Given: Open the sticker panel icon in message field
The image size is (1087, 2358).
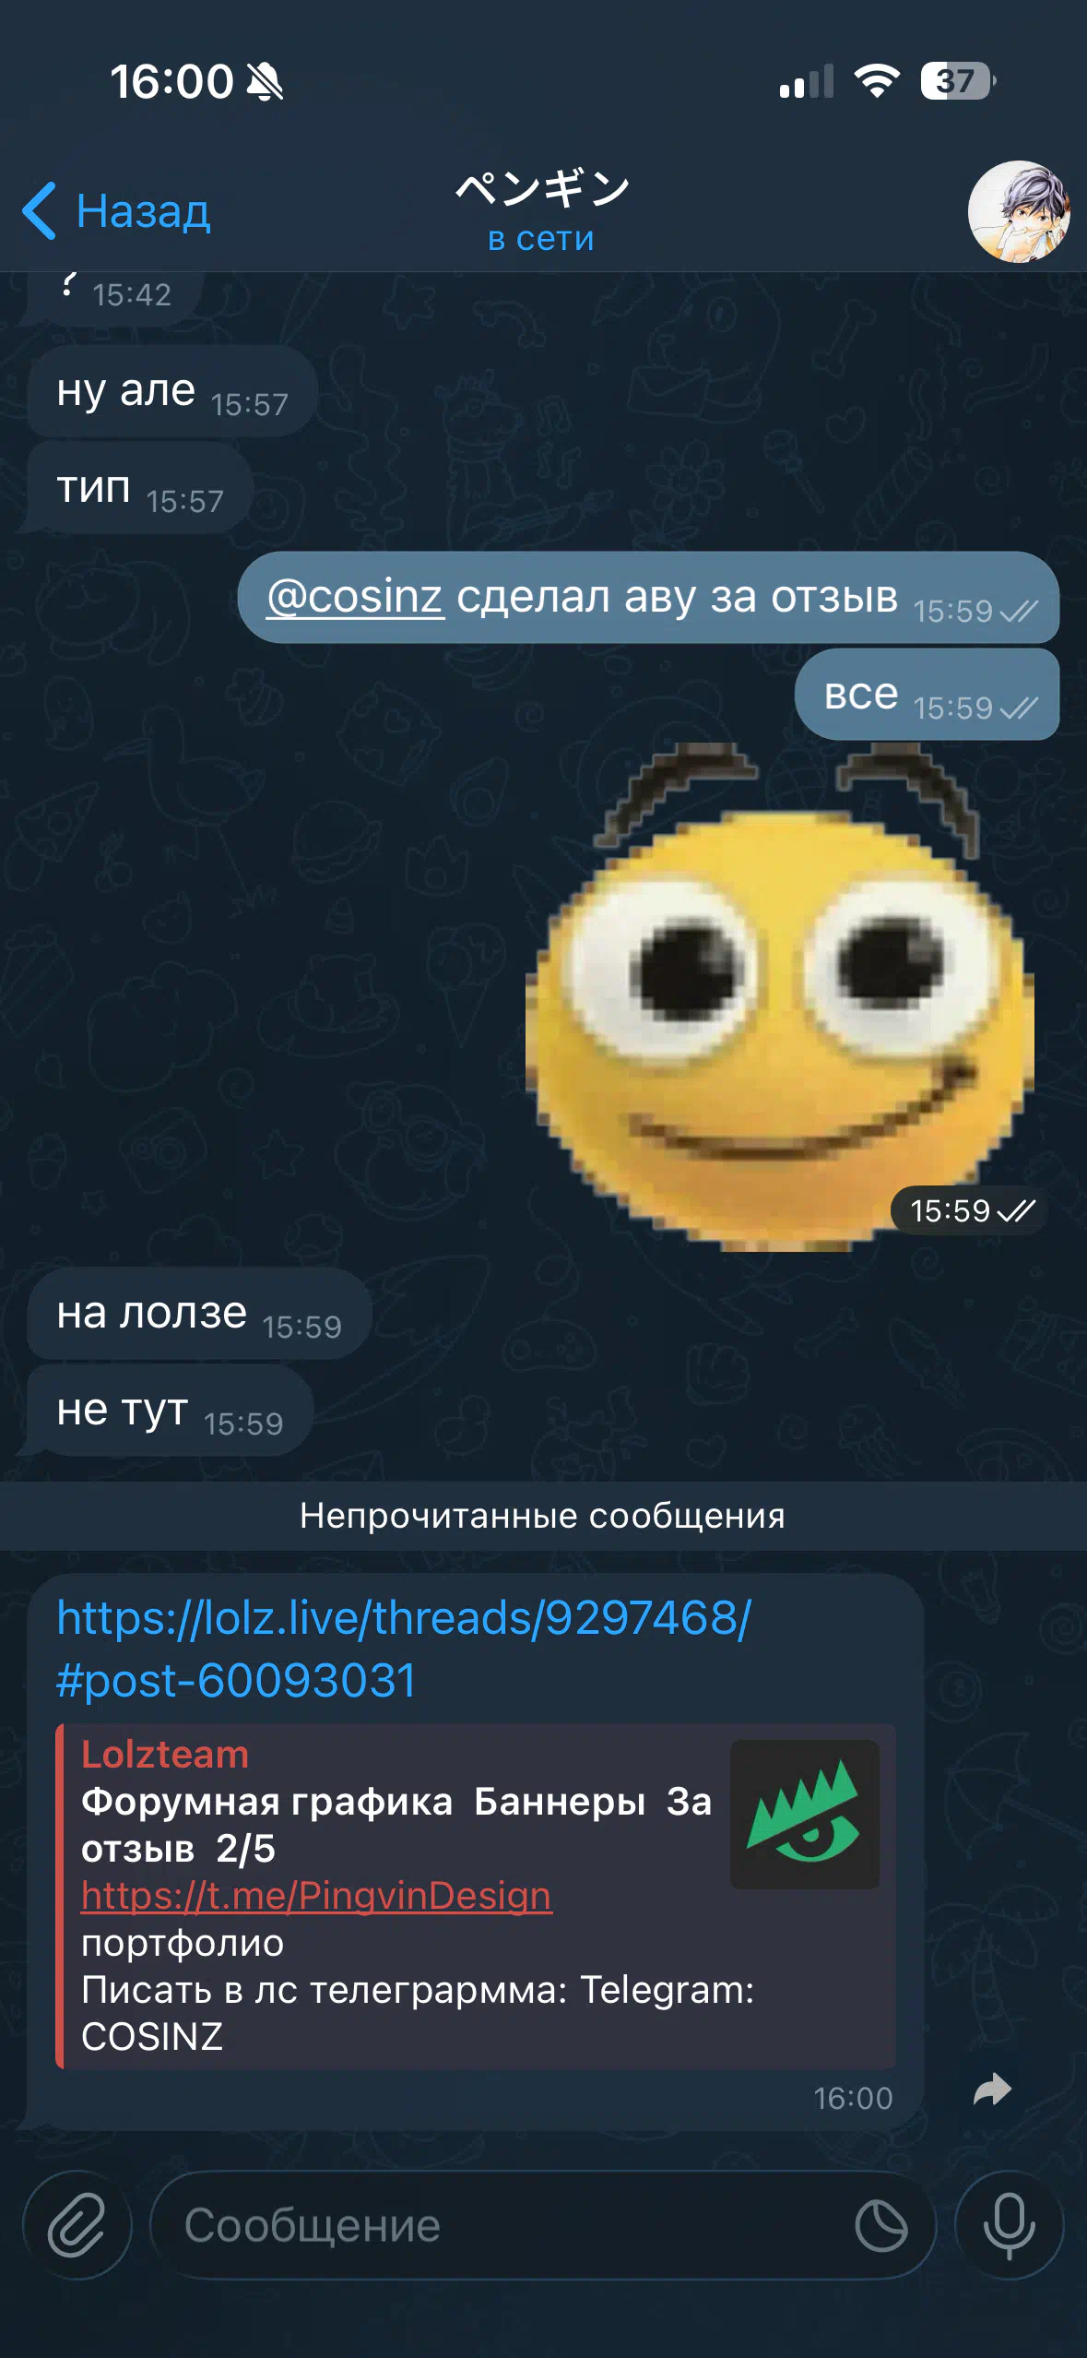Looking at the screenshot, I should 880,2225.
